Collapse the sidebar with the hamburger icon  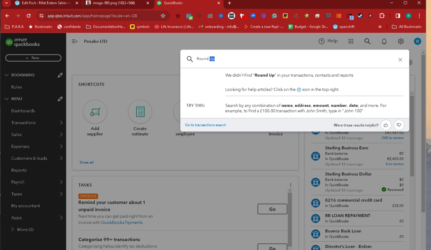click(x=74, y=42)
